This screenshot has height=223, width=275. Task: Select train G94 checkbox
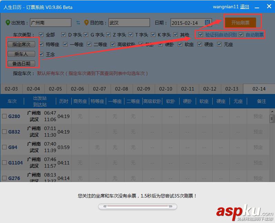(4, 147)
